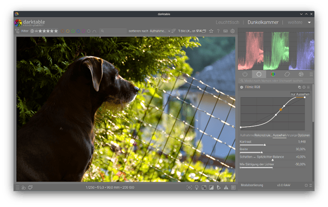Toggle Filmic RGB module on/off
Viewport: 328px width, 207px height.
point(242,87)
